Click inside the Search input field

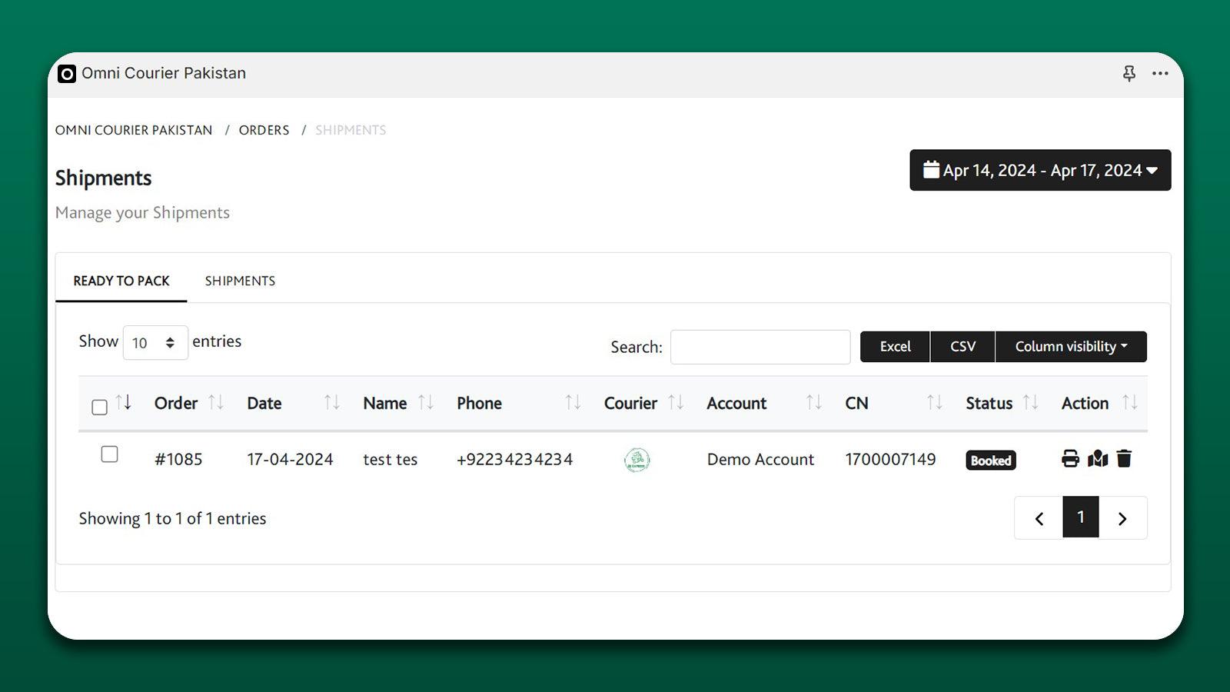point(760,347)
